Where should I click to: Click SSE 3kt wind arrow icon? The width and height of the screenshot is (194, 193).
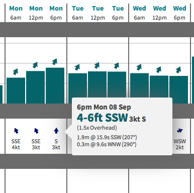coord(36,131)
